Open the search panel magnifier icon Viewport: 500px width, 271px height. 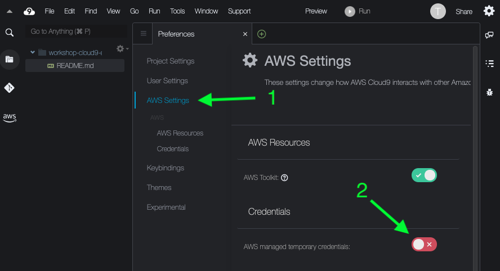coord(10,33)
